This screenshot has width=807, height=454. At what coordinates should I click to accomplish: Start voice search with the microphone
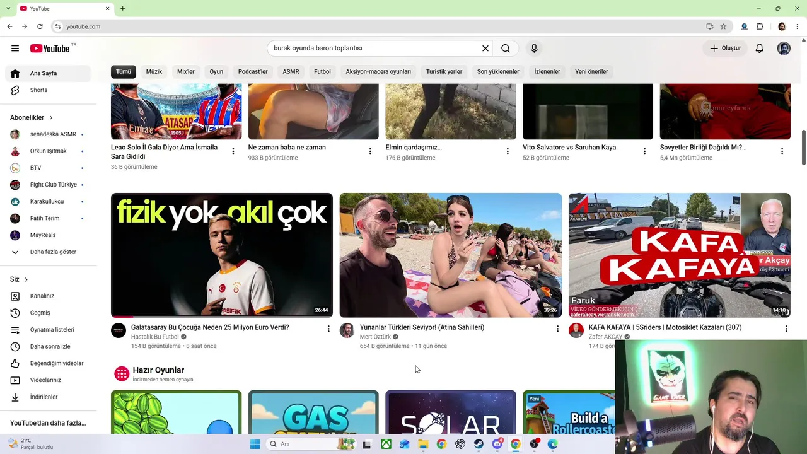coord(534,48)
